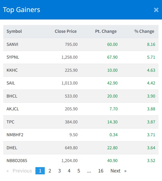Jump to last page 16
The height and width of the screenshot is (181, 162).
pos(100,171)
